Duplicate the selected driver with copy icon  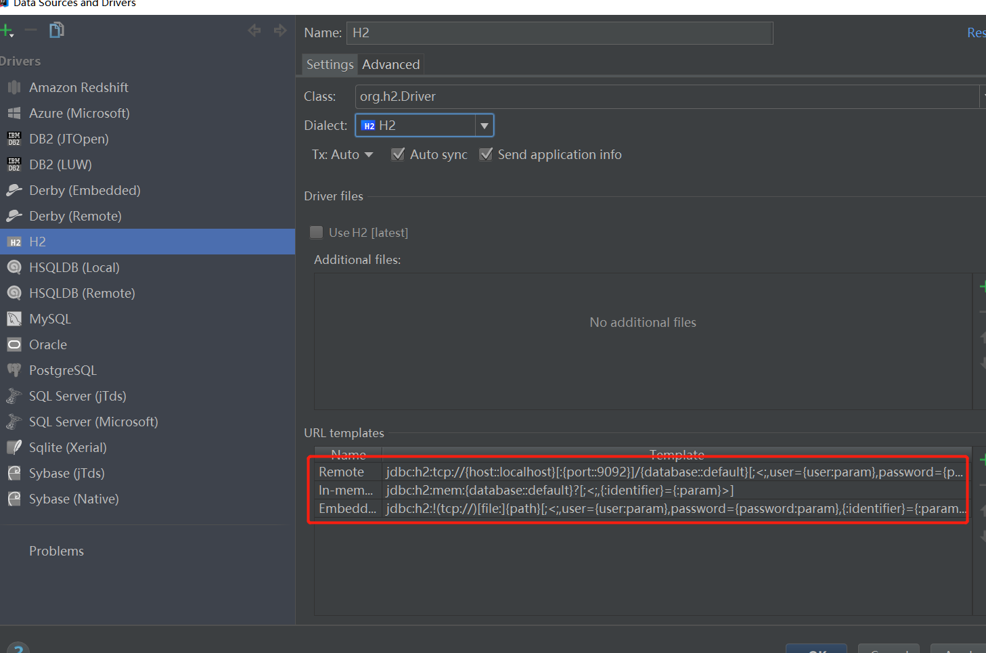coord(57,30)
